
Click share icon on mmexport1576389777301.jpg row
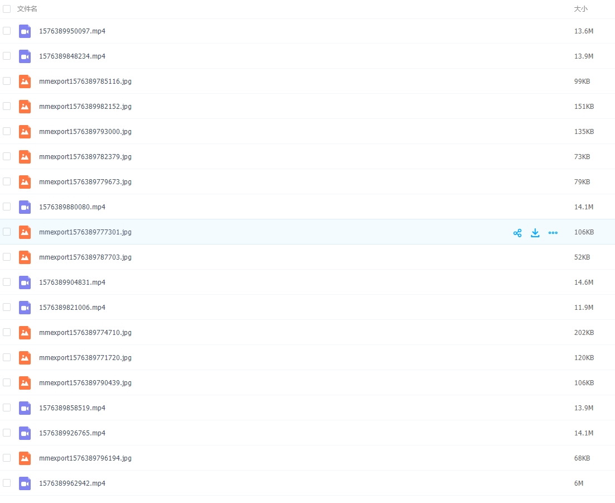[x=517, y=233]
